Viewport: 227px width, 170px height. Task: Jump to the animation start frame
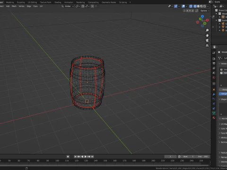tap(75, 157)
